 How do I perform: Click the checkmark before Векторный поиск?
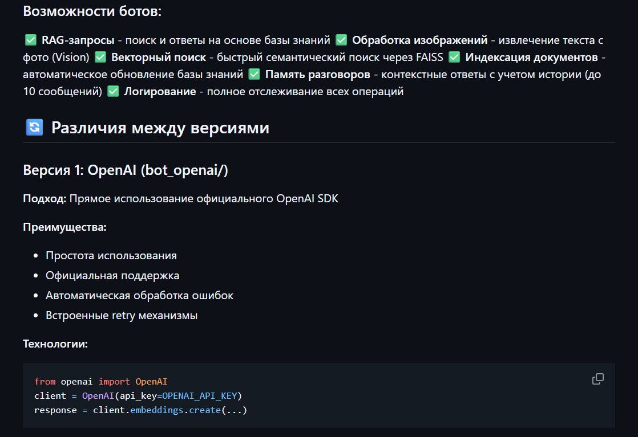[100, 58]
